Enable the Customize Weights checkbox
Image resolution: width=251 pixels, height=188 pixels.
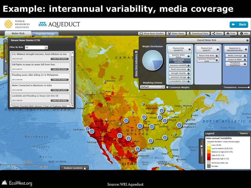click(167, 87)
